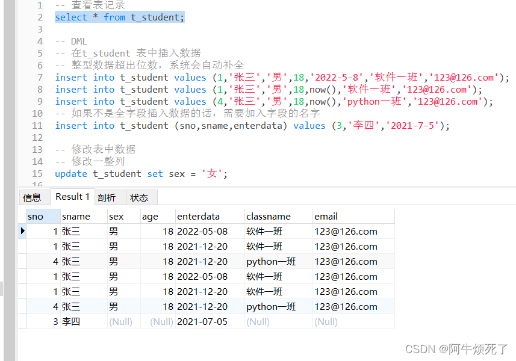Click the update t_student statement on line 15
Screen dimensions: 516x361
(x=141, y=174)
